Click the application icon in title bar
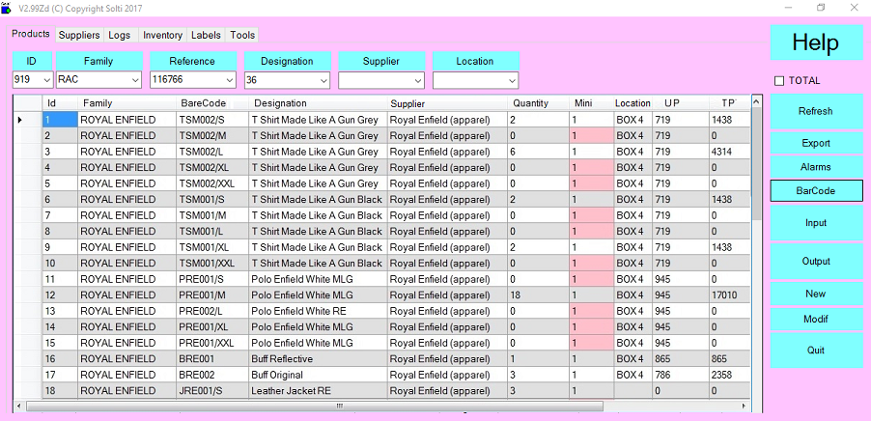The height and width of the screenshot is (421, 871). coord(6,8)
